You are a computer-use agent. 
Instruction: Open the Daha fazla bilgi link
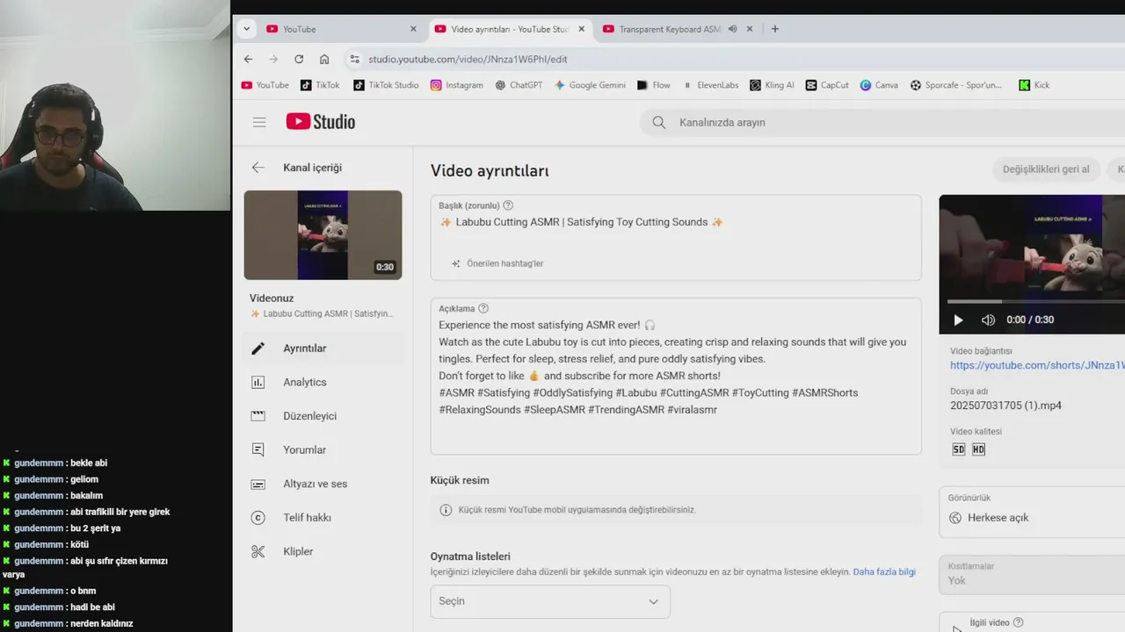[884, 571]
